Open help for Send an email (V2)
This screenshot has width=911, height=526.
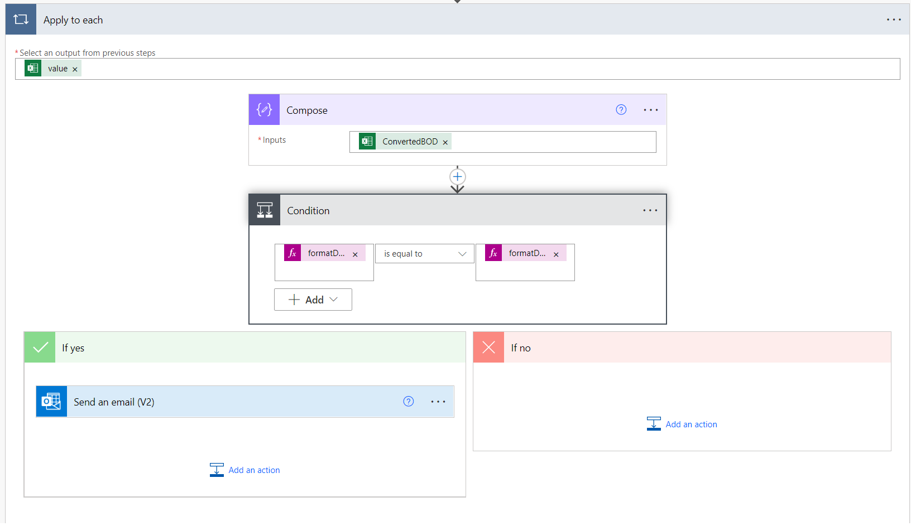pos(409,402)
